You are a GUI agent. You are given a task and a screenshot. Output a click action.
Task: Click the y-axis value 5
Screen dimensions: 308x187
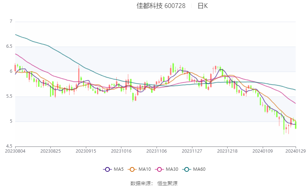pyautogui.click(x=11, y=121)
